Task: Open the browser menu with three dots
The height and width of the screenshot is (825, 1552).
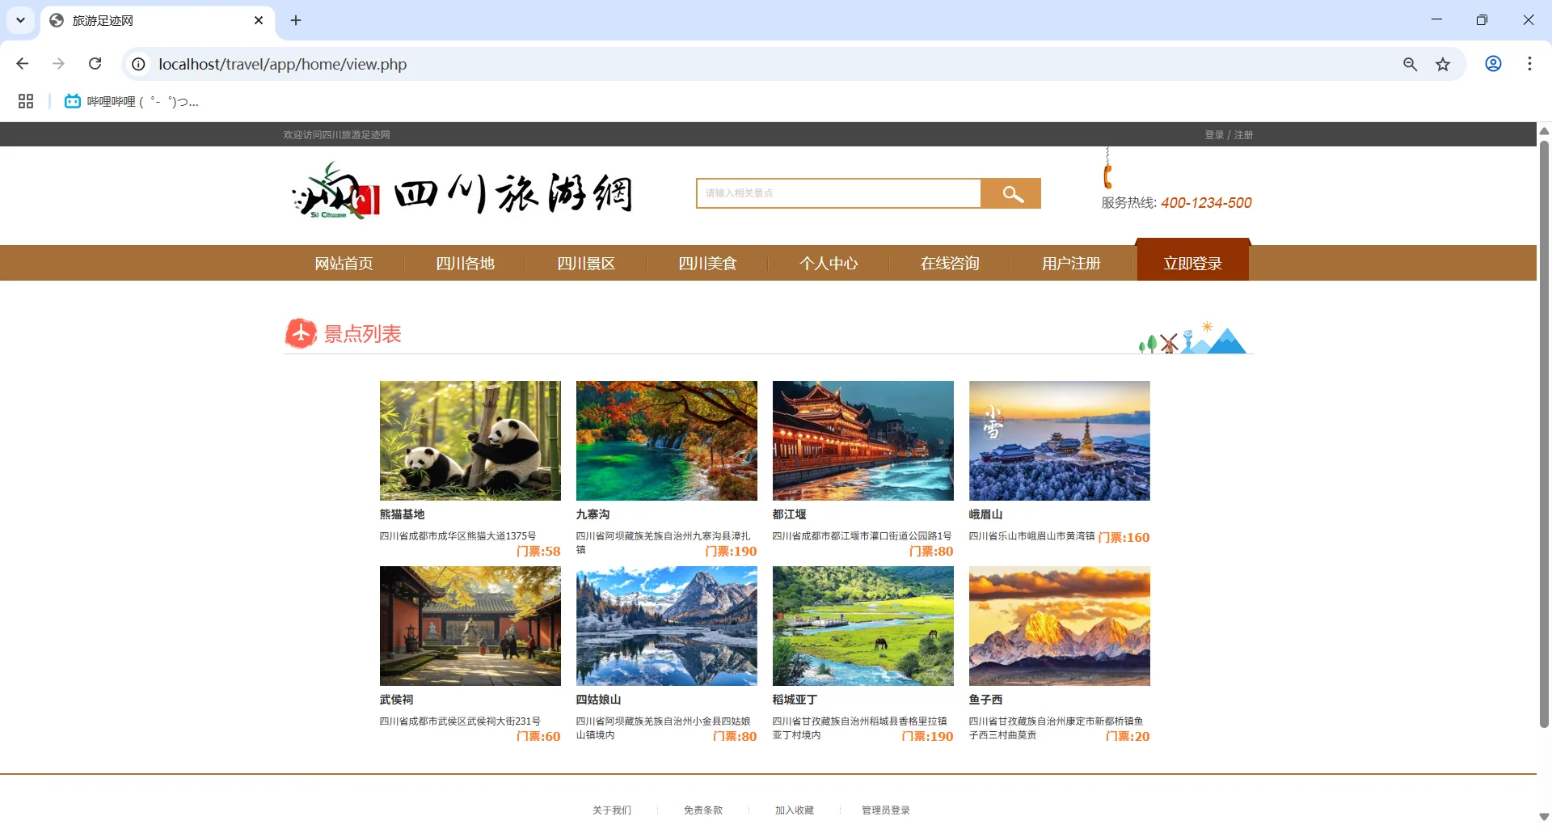Action: tap(1529, 64)
